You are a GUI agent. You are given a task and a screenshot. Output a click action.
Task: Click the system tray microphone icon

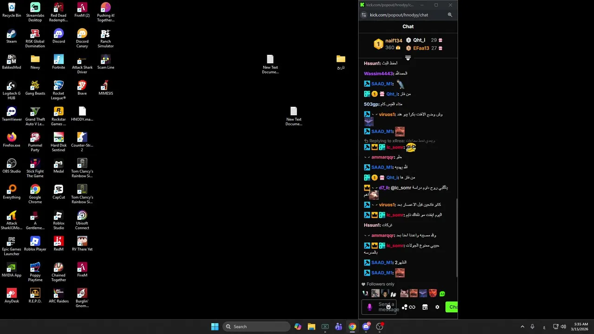tap(532, 327)
